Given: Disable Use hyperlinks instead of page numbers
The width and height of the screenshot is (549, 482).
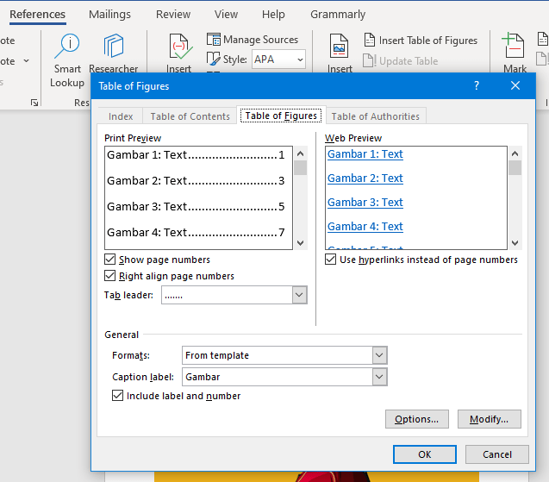Looking at the screenshot, I should pos(331,260).
